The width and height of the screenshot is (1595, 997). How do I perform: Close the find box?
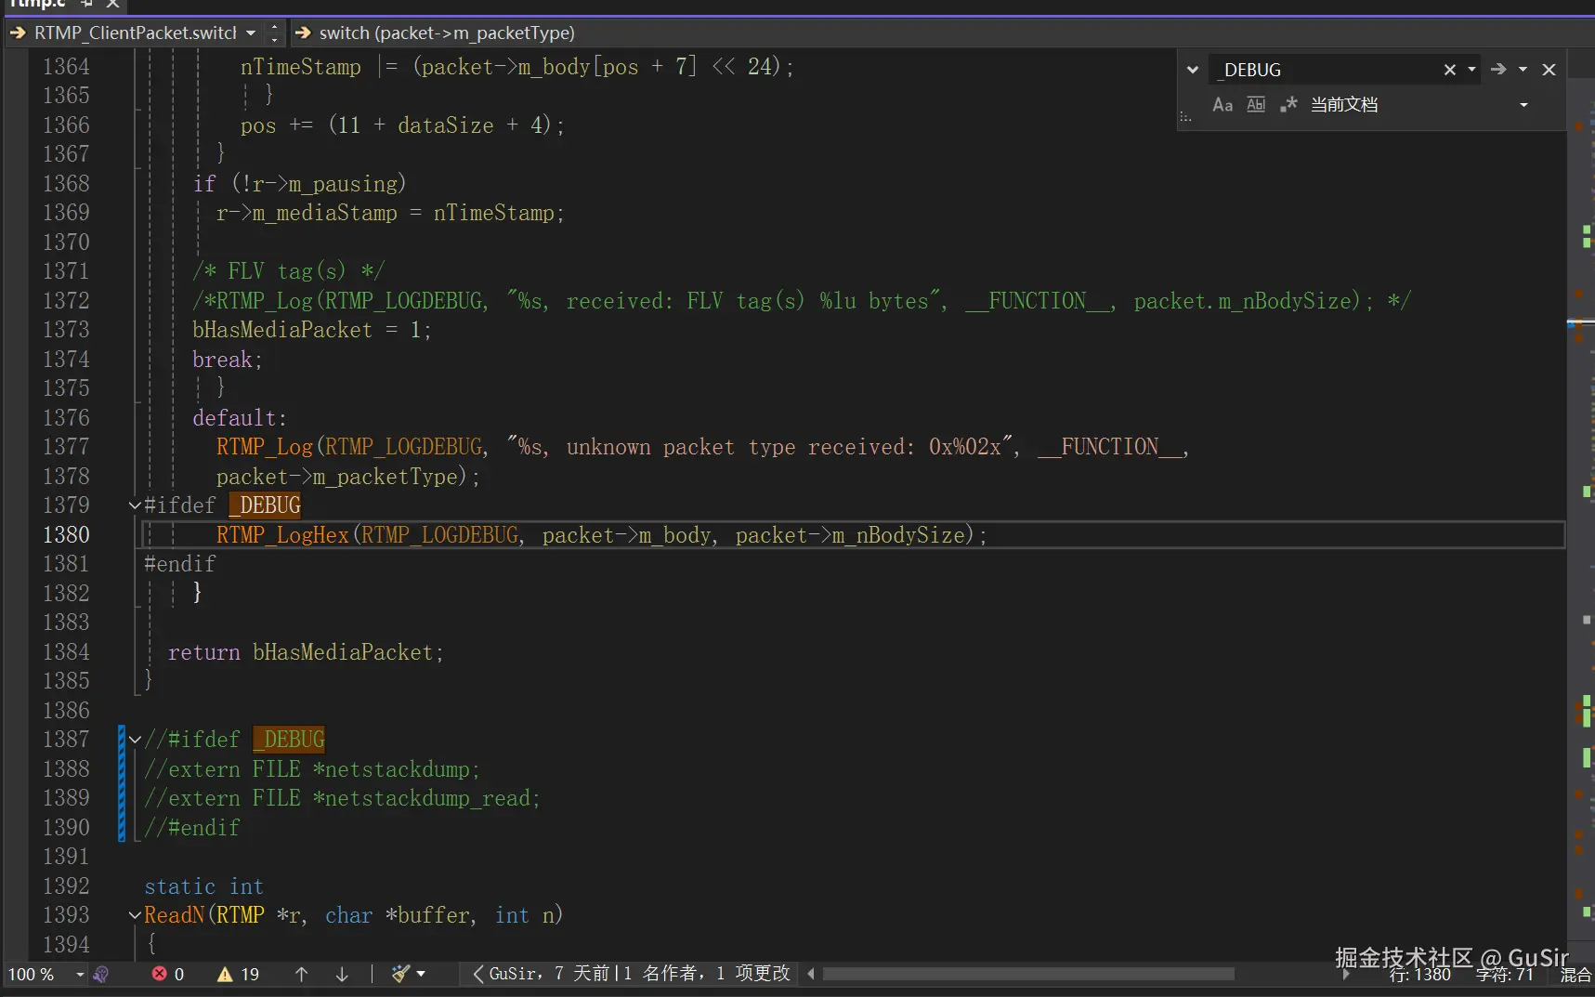(1549, 70)
